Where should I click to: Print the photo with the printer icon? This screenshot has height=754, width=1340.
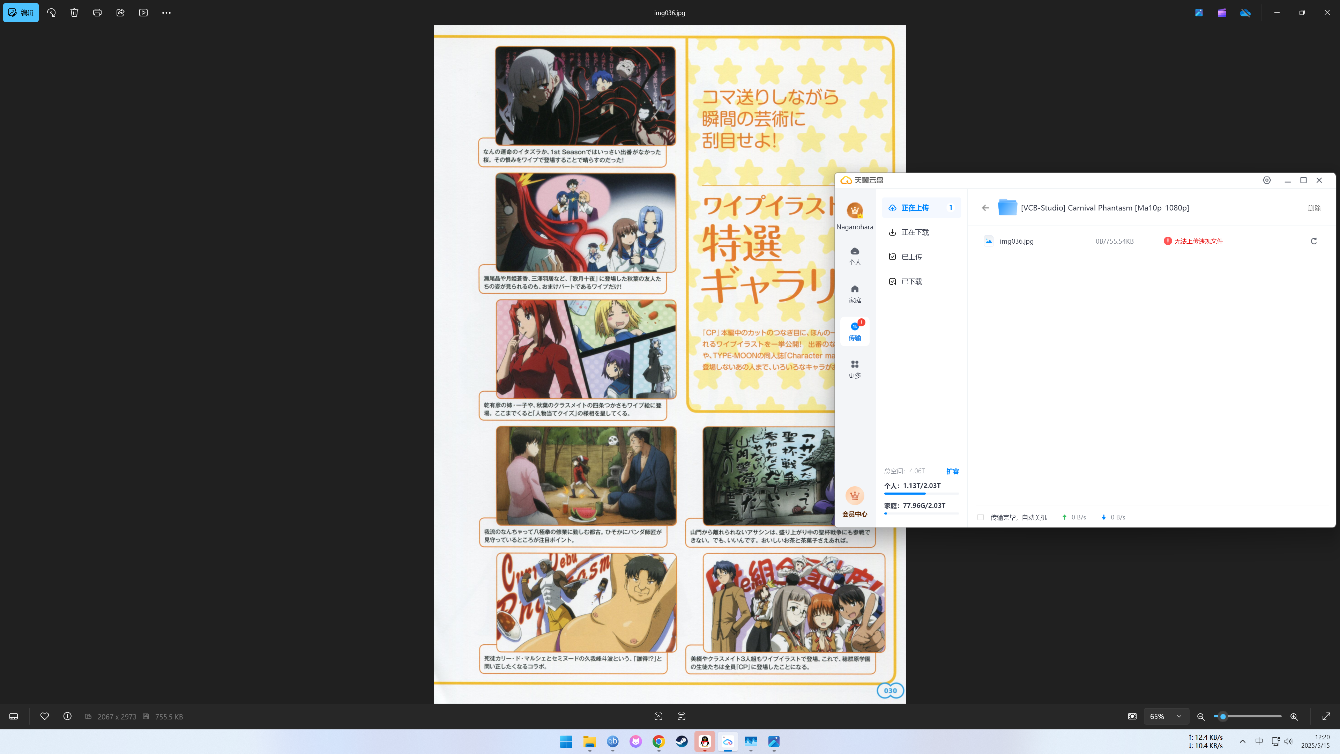pyautogui.click(x=97, y=13)
